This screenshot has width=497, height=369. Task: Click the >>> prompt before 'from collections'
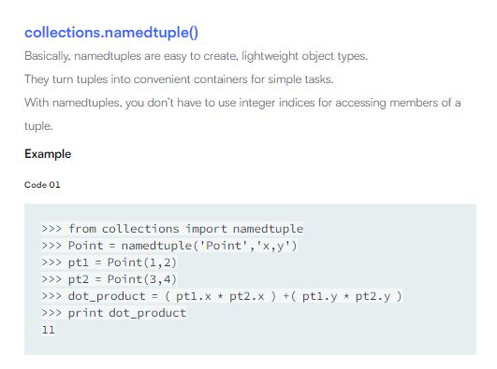51,229
